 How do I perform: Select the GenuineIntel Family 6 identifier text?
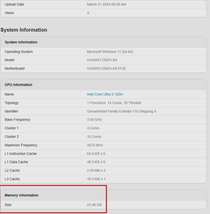[121, 111]
